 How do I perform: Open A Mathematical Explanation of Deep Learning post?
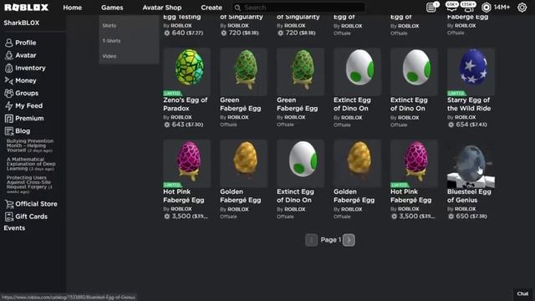(x=31, y=164)
